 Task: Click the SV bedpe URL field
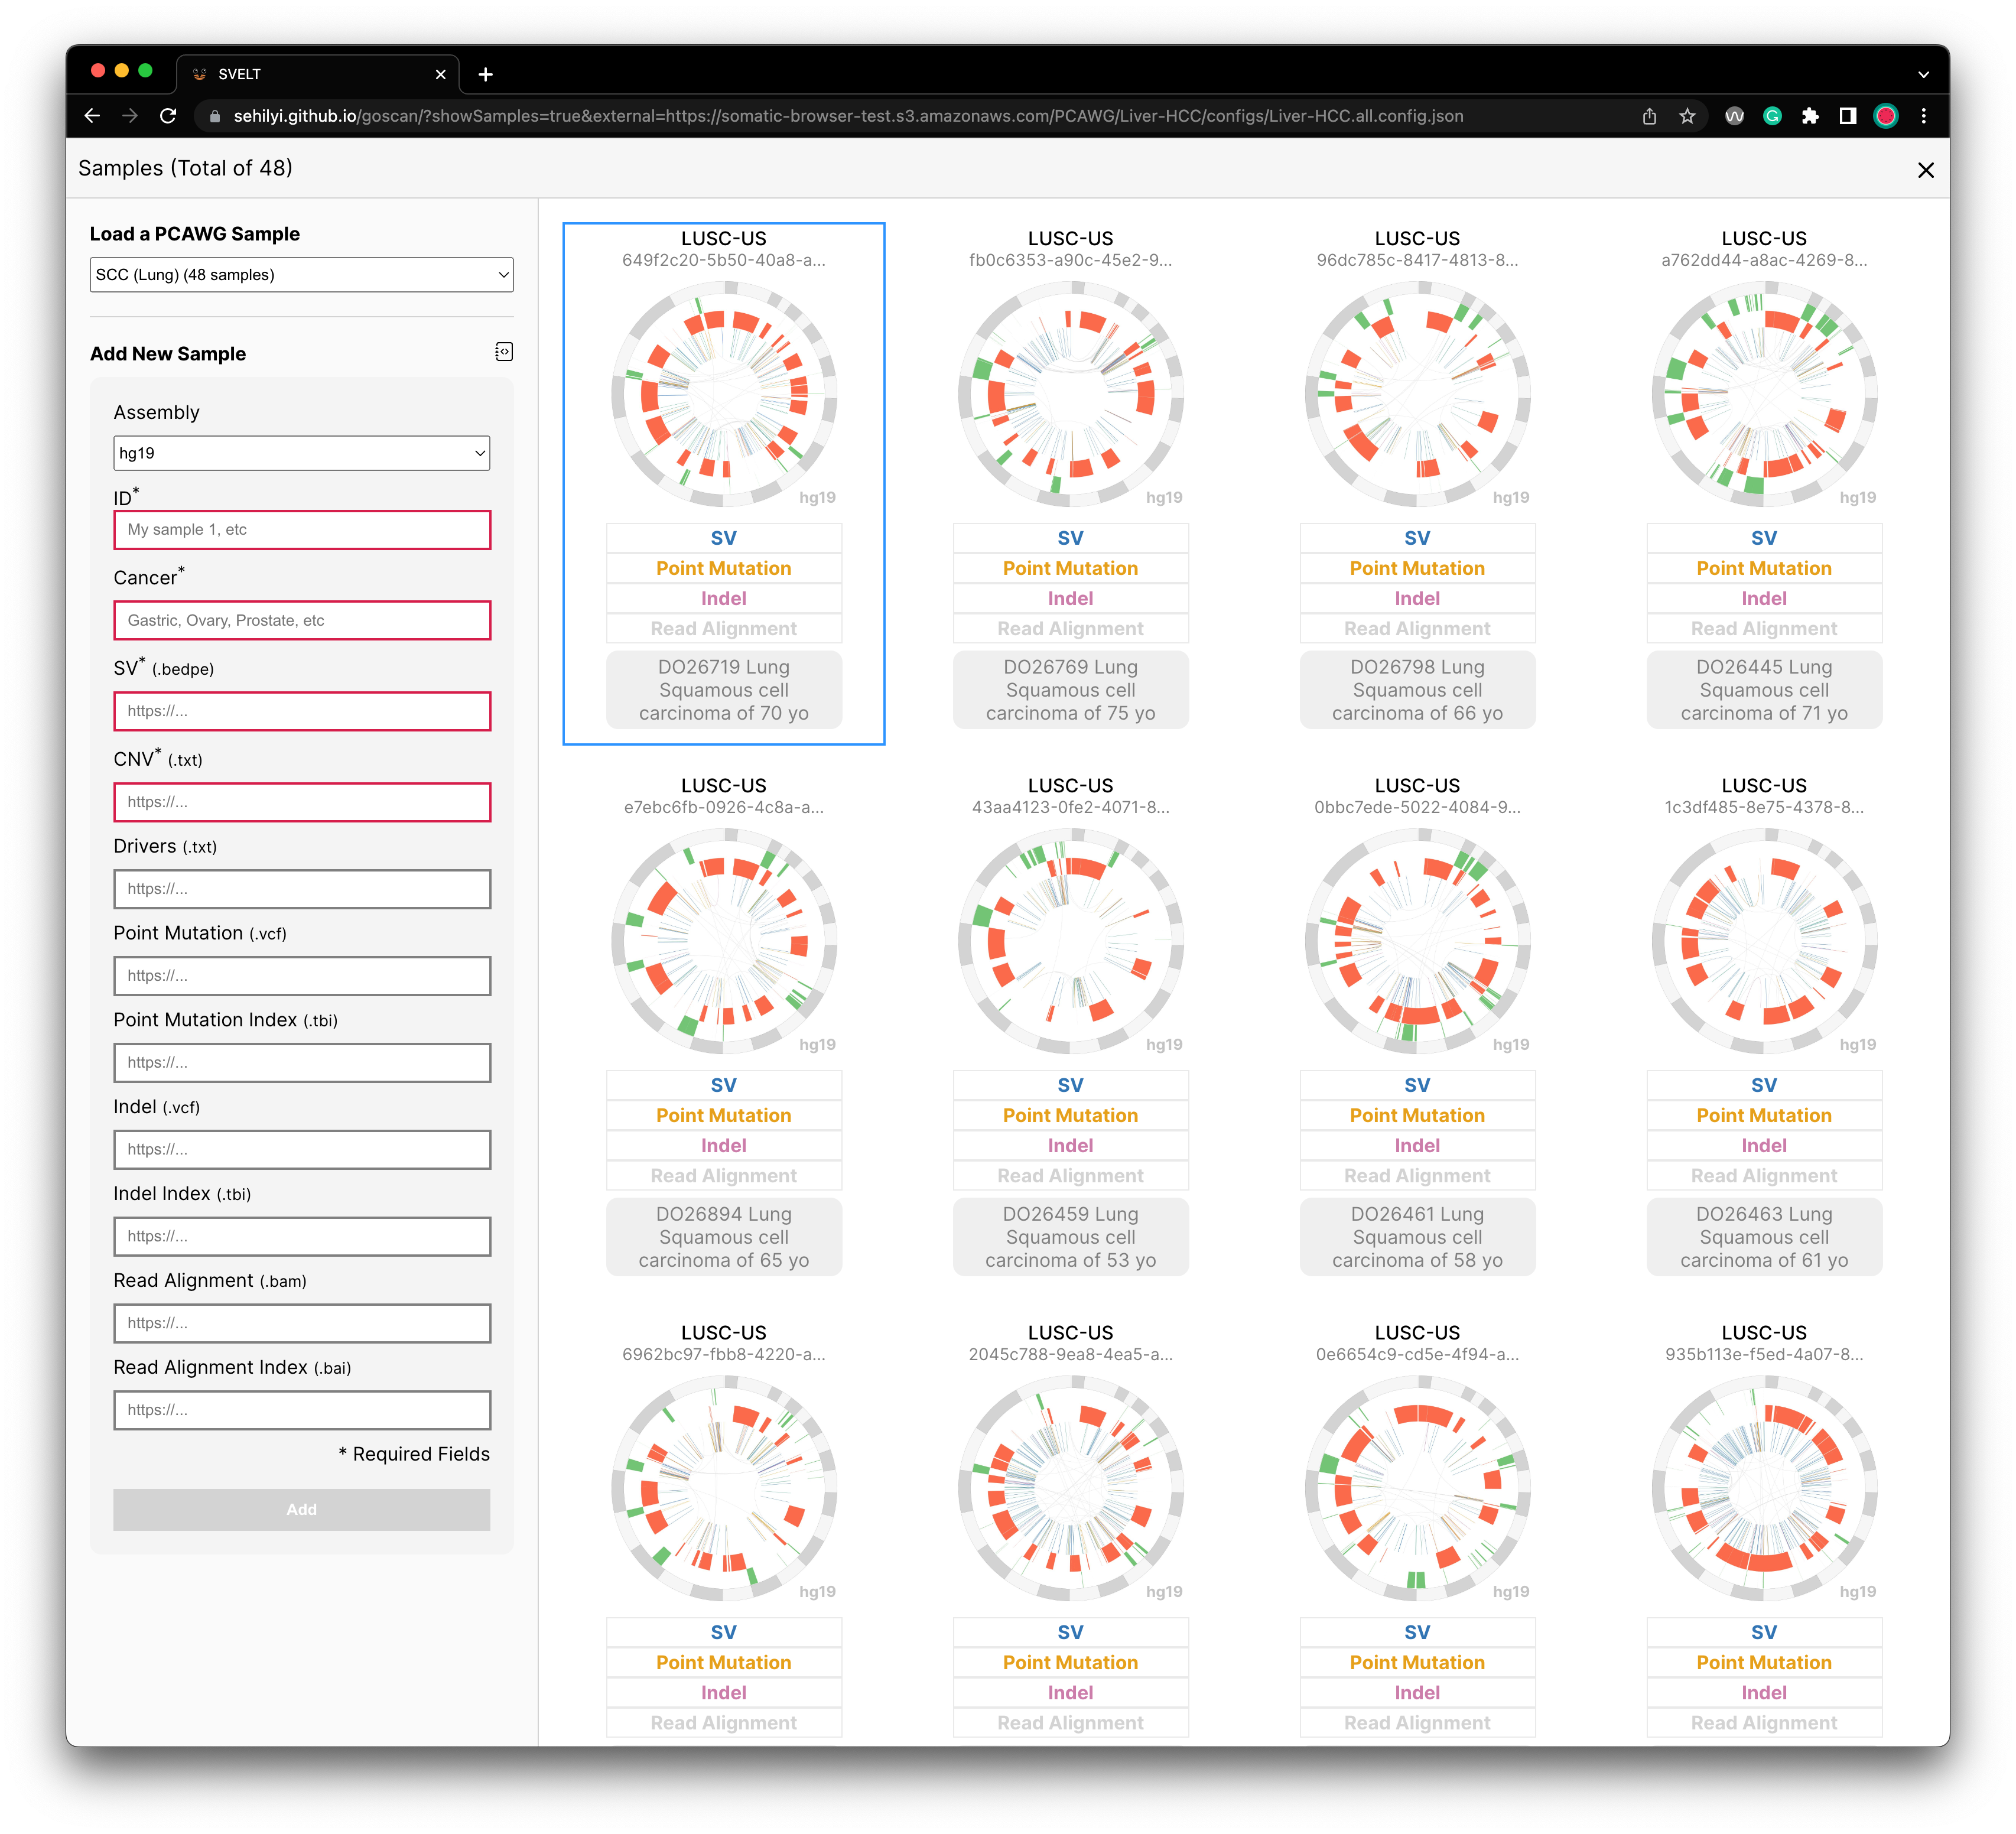[x=302, y=711]
